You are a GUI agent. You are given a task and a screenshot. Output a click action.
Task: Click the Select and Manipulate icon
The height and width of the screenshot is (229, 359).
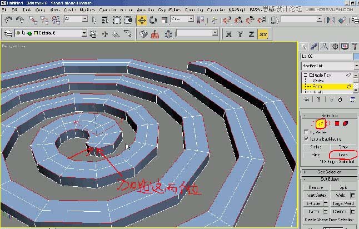tap(214, 21)
